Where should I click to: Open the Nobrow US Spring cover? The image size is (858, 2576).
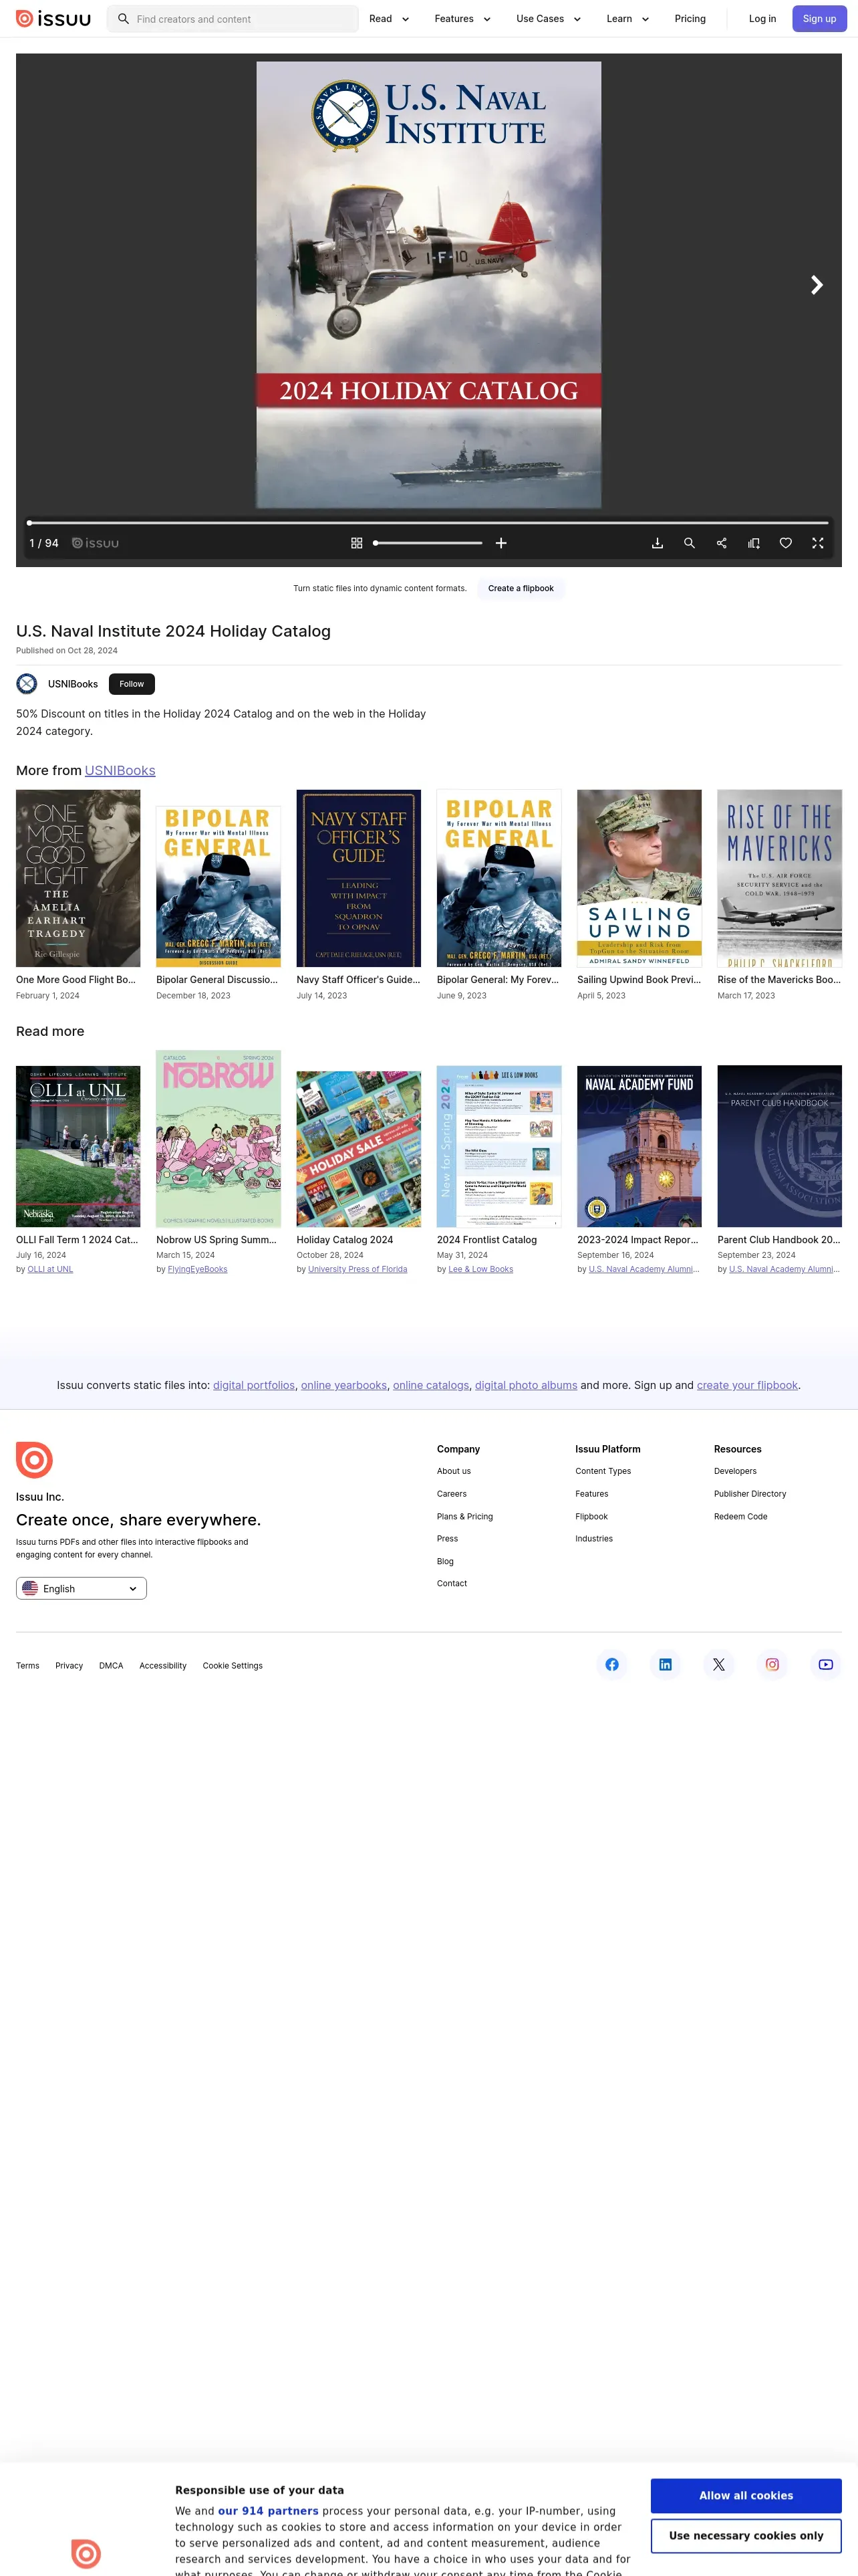tap(218, 1138)
